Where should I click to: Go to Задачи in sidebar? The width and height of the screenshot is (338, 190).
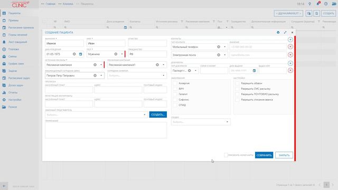(x=13, y=71)
